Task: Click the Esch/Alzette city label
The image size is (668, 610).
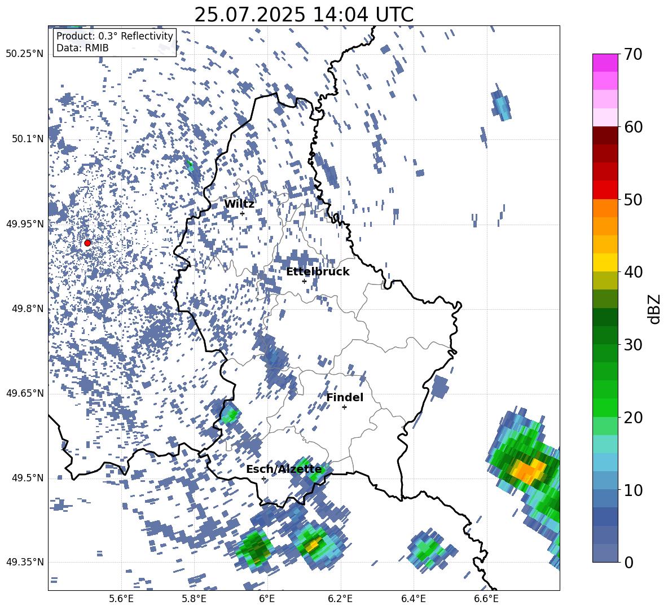Action: [x=284, y=469]
